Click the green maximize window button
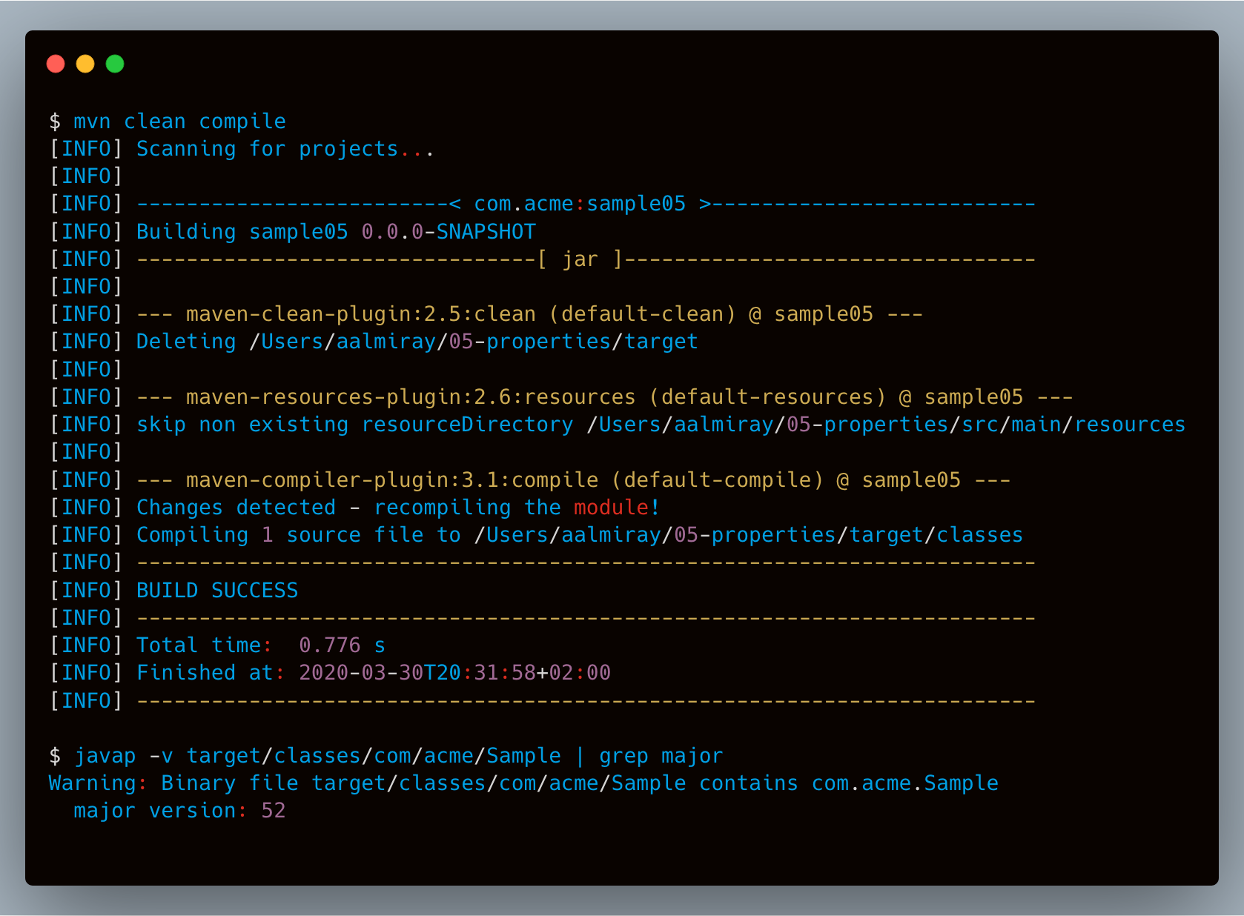 [115, 64]
